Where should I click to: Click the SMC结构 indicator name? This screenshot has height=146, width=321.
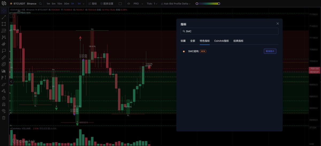tap(193, 51)
